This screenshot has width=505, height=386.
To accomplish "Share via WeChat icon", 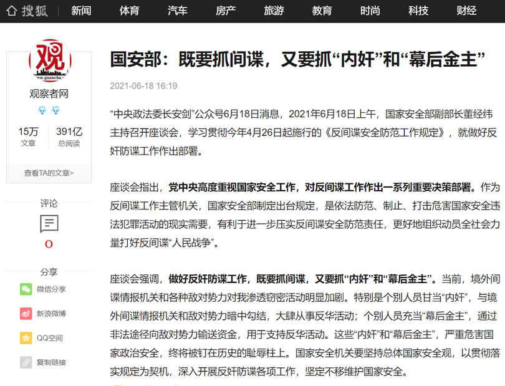I will pos(26,289).
